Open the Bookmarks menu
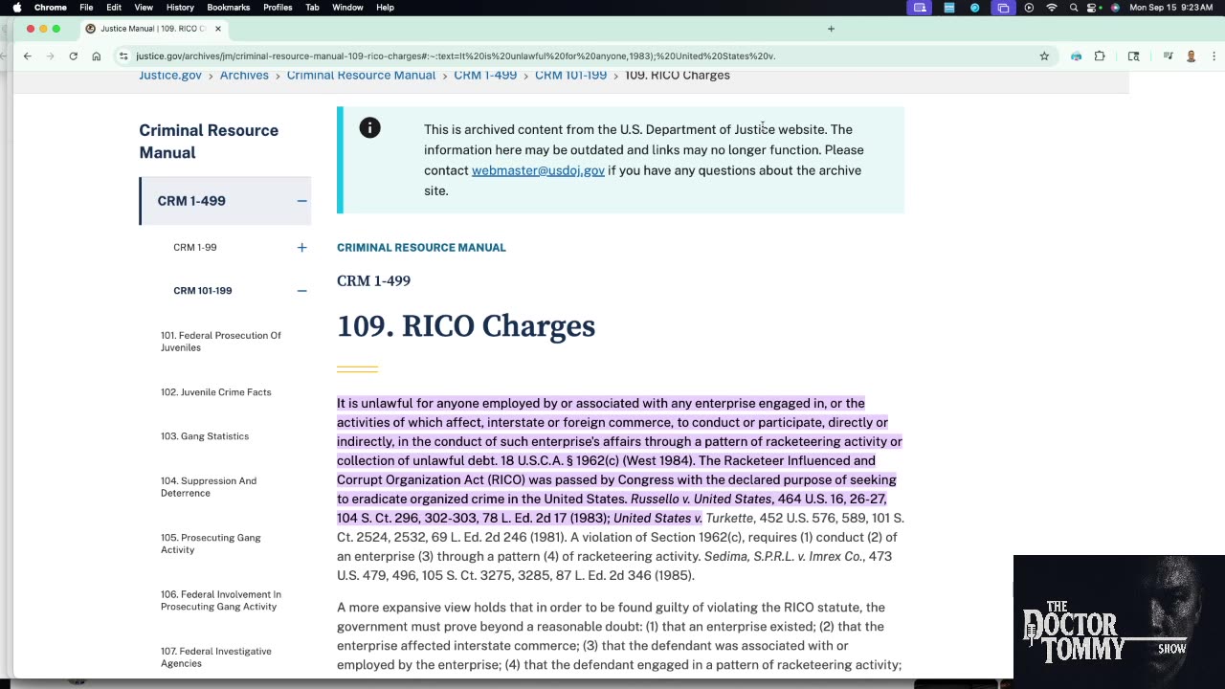1225x689 pixels. coord(229,8)
